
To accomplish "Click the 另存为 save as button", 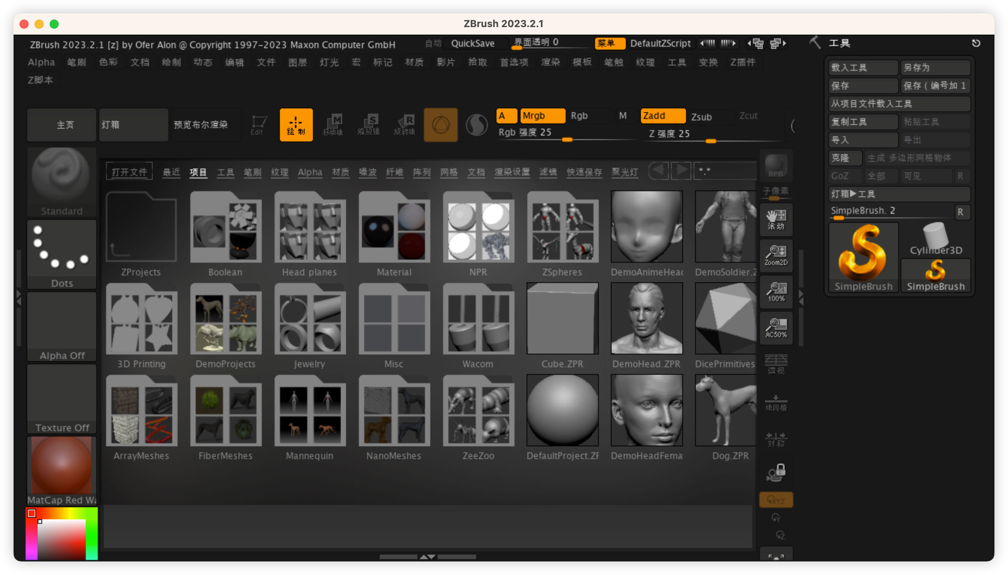I will coord(935,67).
